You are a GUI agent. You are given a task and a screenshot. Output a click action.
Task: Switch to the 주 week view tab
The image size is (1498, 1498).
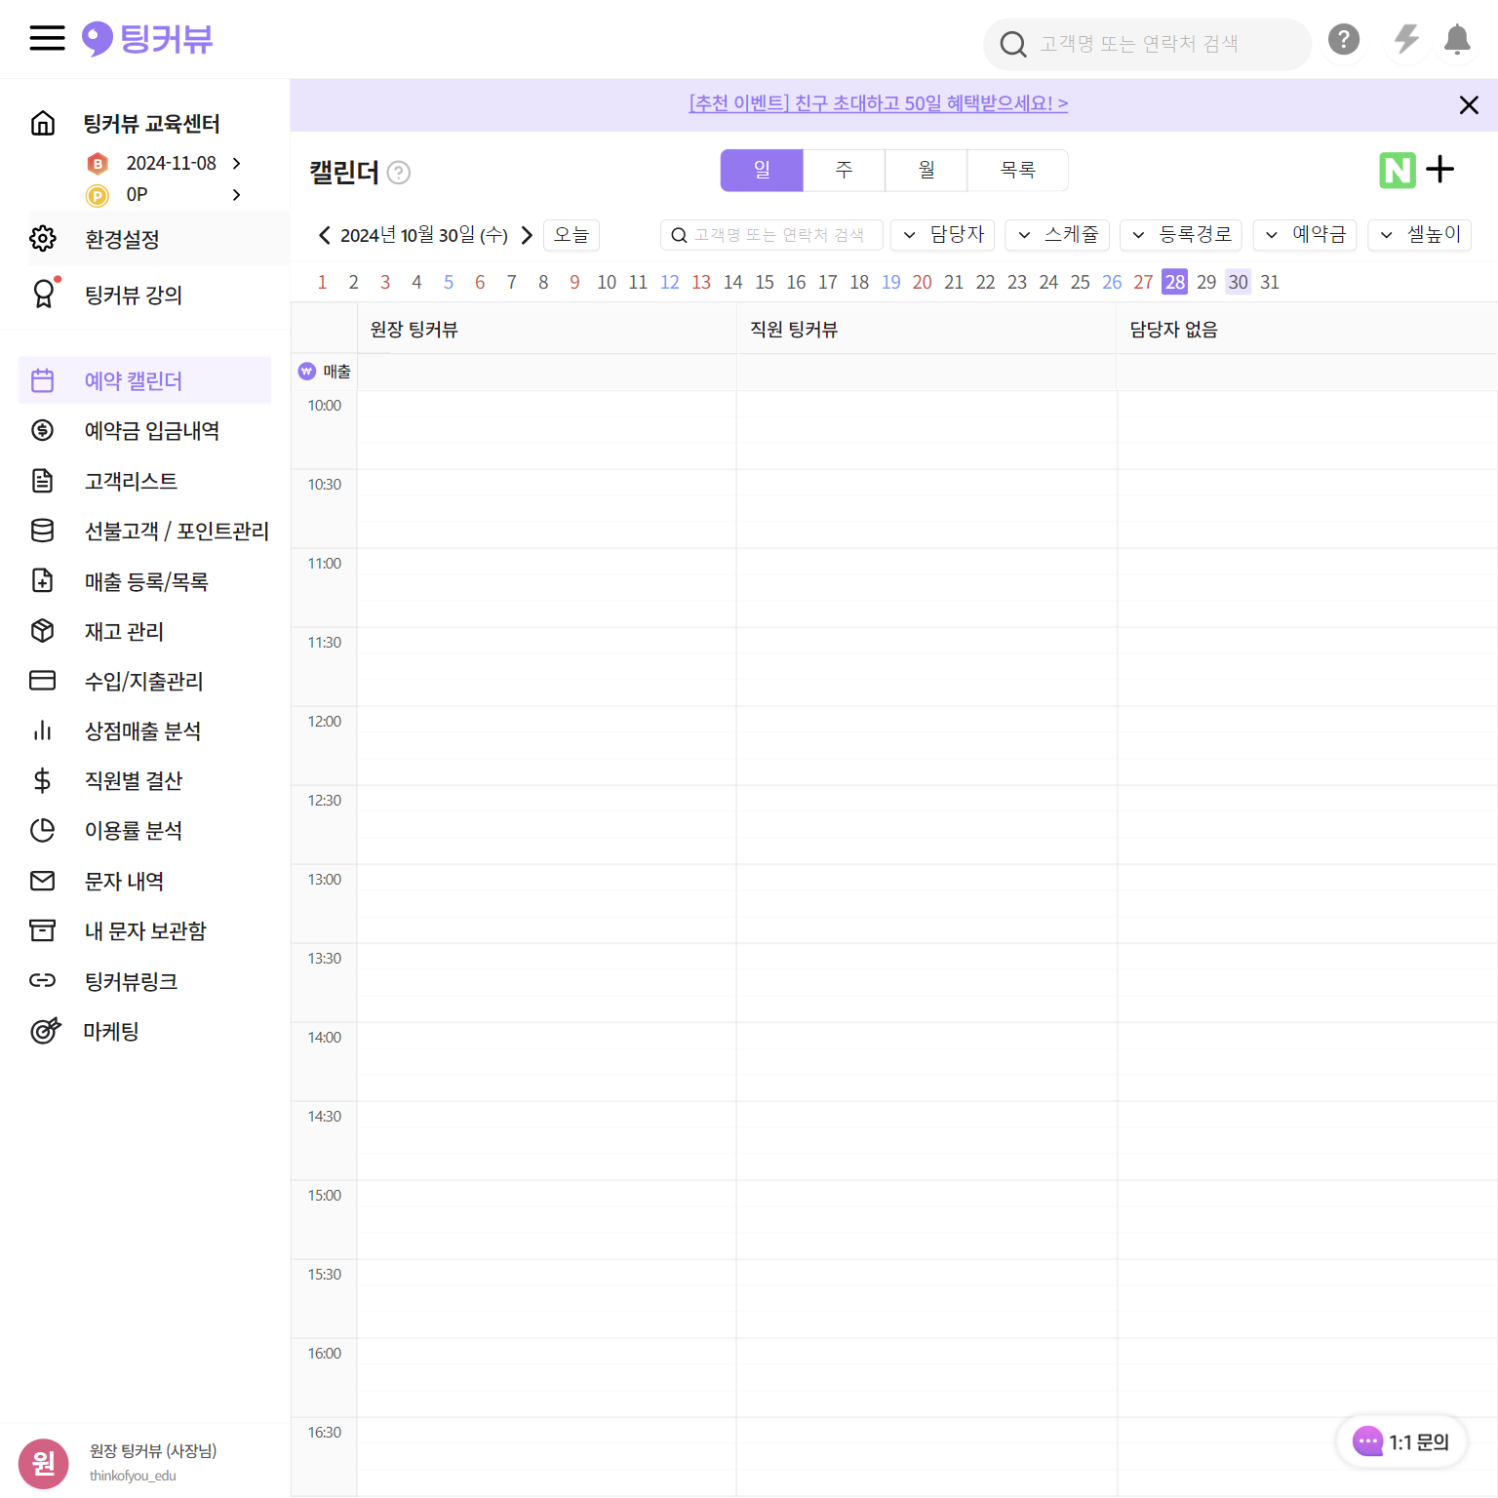click(x=845, y=171)
